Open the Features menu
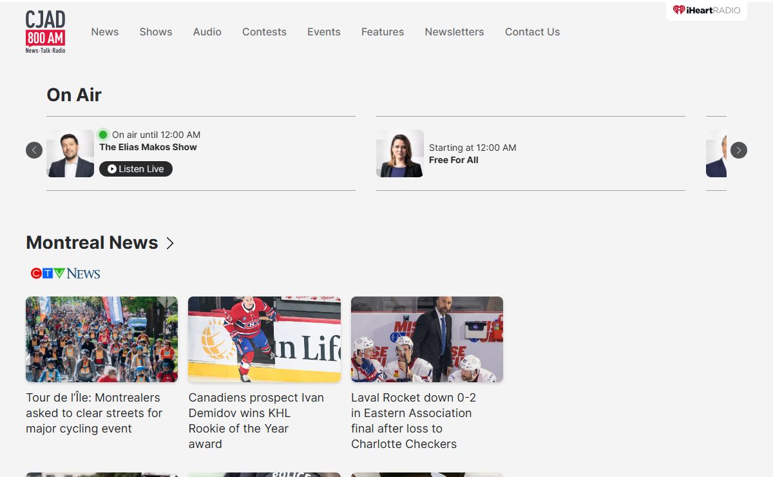The image size is (773, 477). (383, 32)
